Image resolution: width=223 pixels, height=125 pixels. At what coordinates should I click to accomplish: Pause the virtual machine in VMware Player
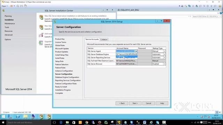(11, 6)
